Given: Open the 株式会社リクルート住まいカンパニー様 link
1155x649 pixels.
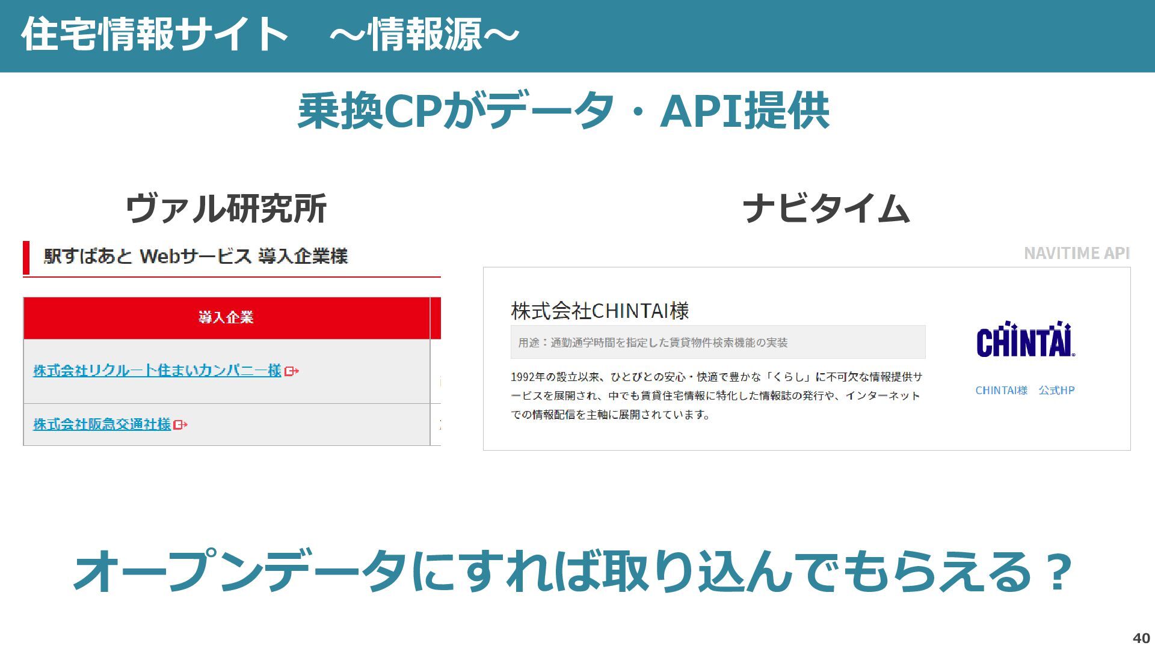Looking at the screenshot, I should [x=157, y=371].
